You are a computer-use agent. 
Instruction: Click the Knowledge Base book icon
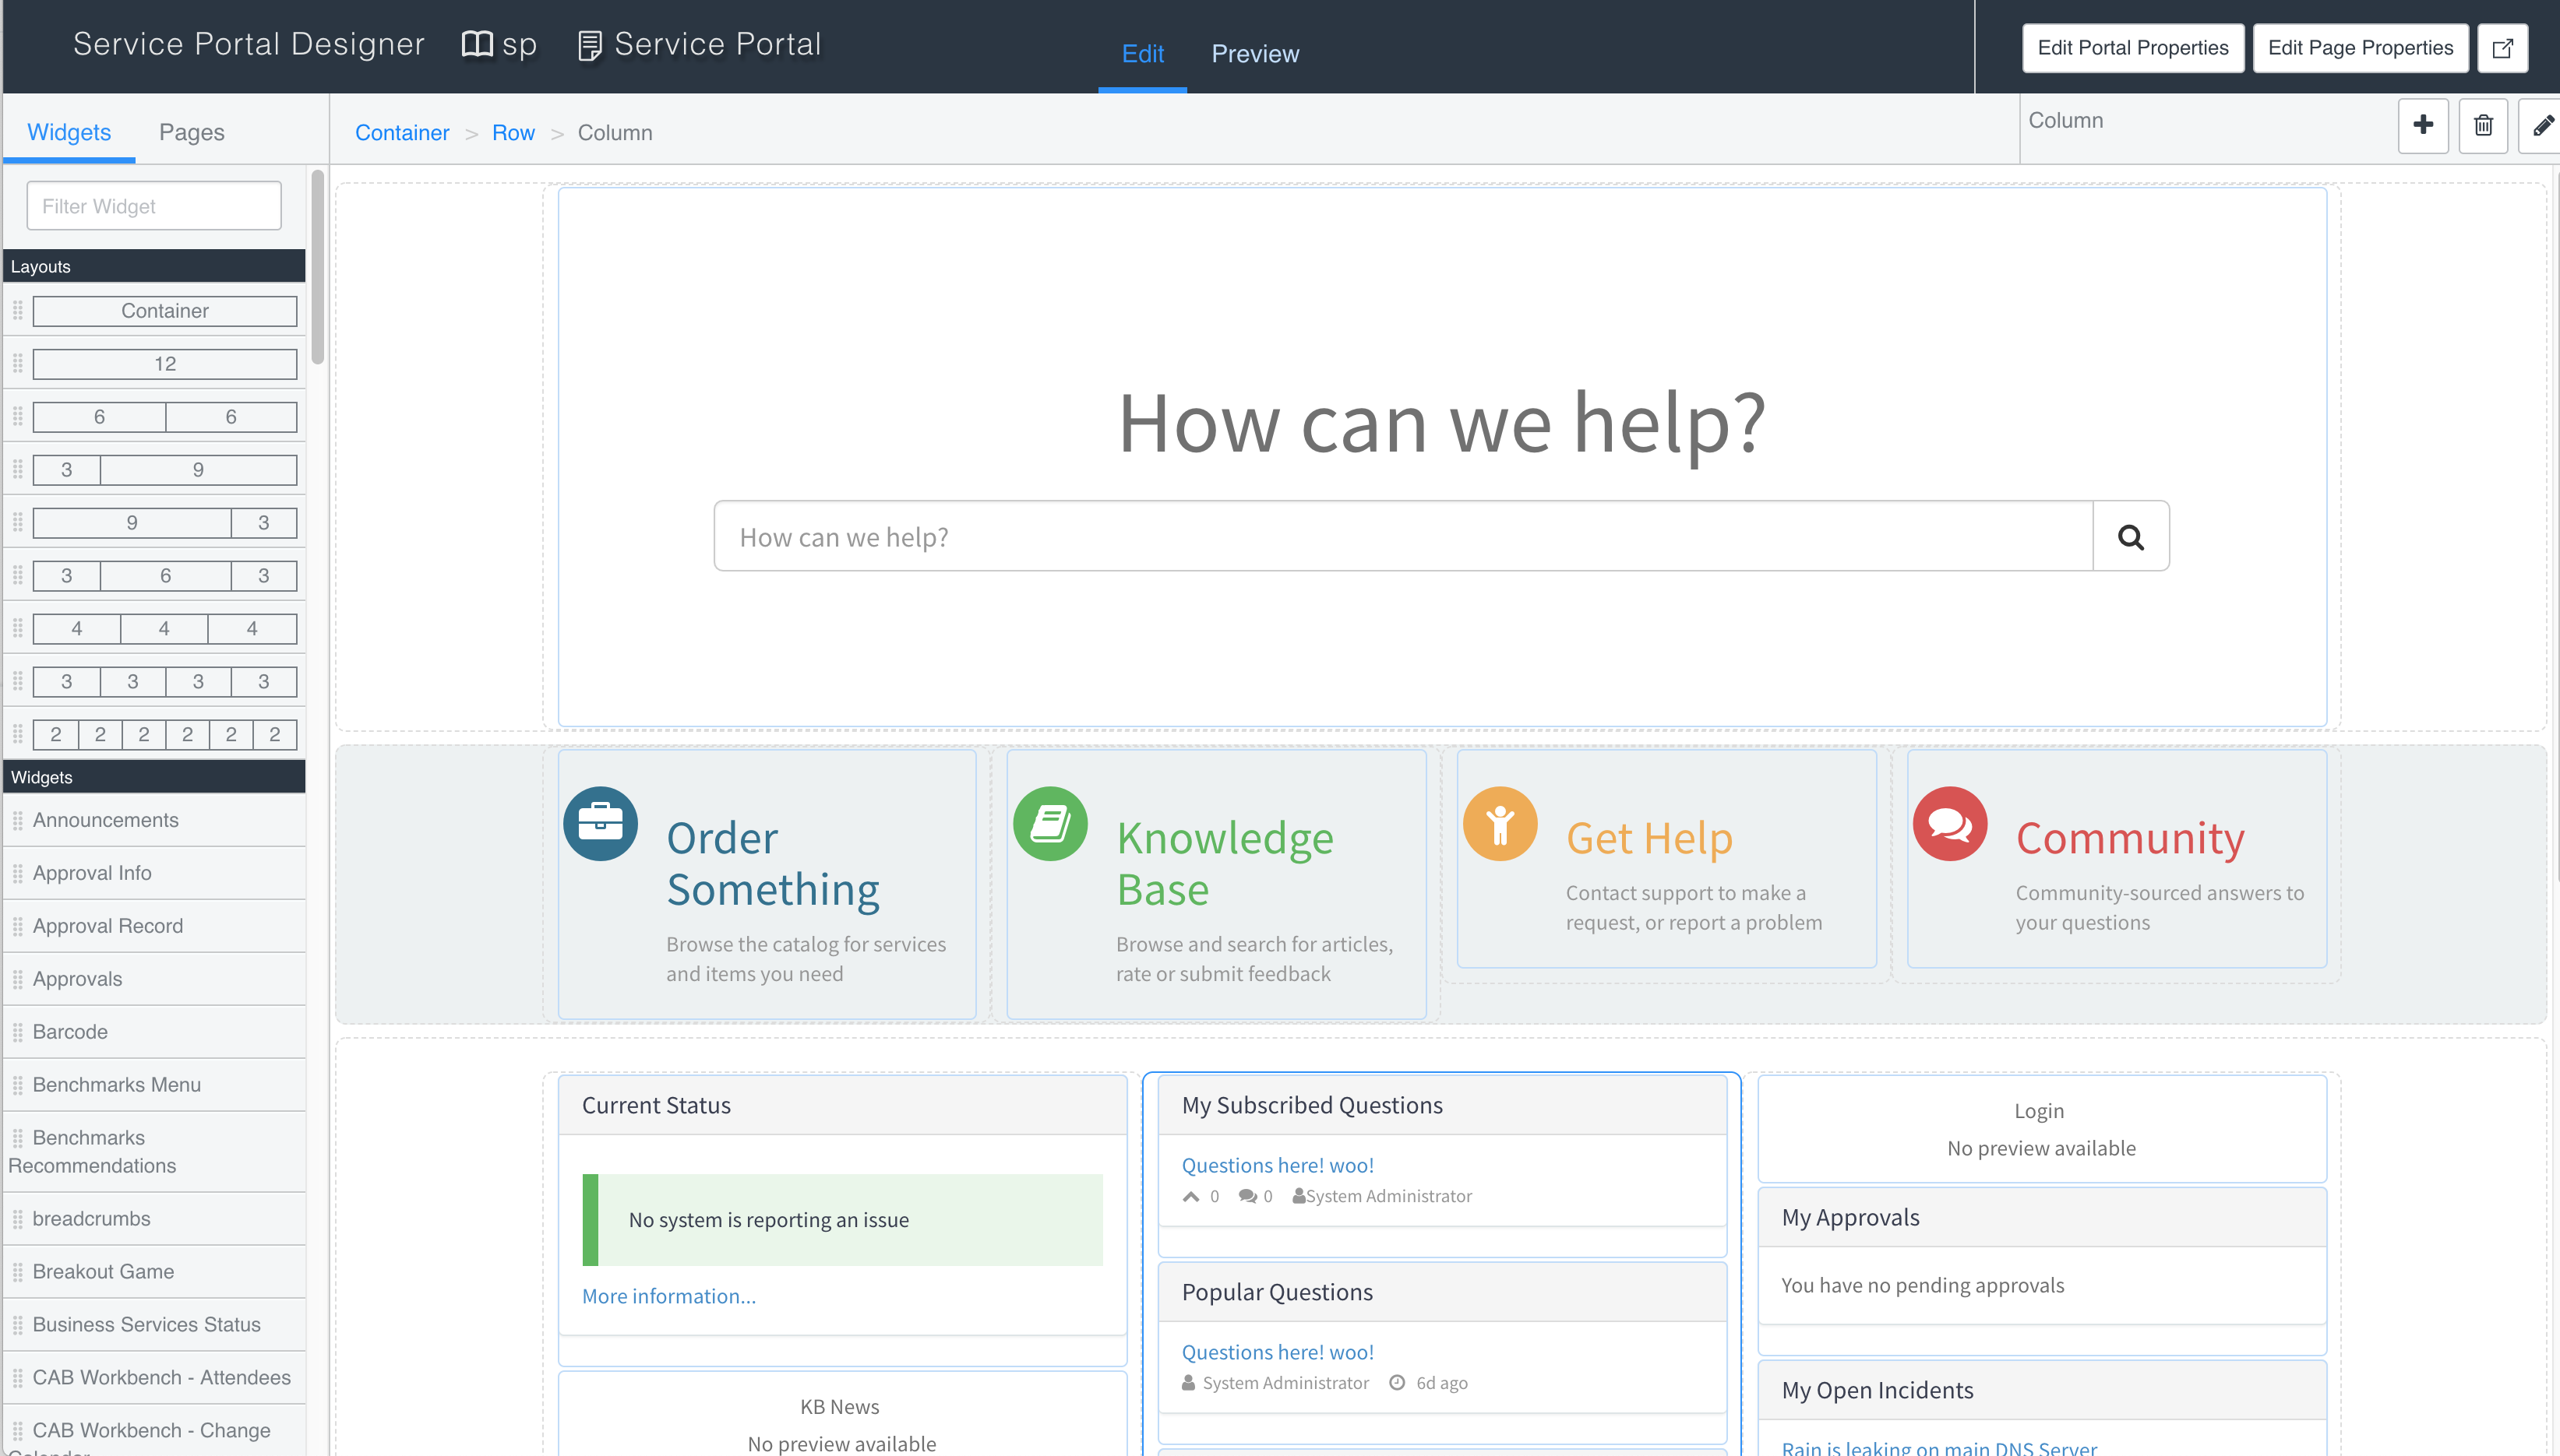coord(1049,823)
